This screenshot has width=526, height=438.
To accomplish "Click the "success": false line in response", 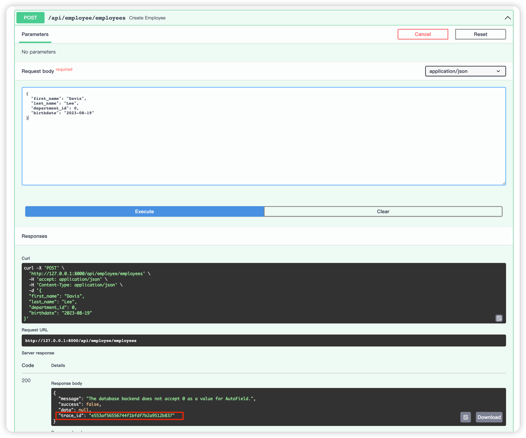I will pyautogui.click(x=80, y=404).
